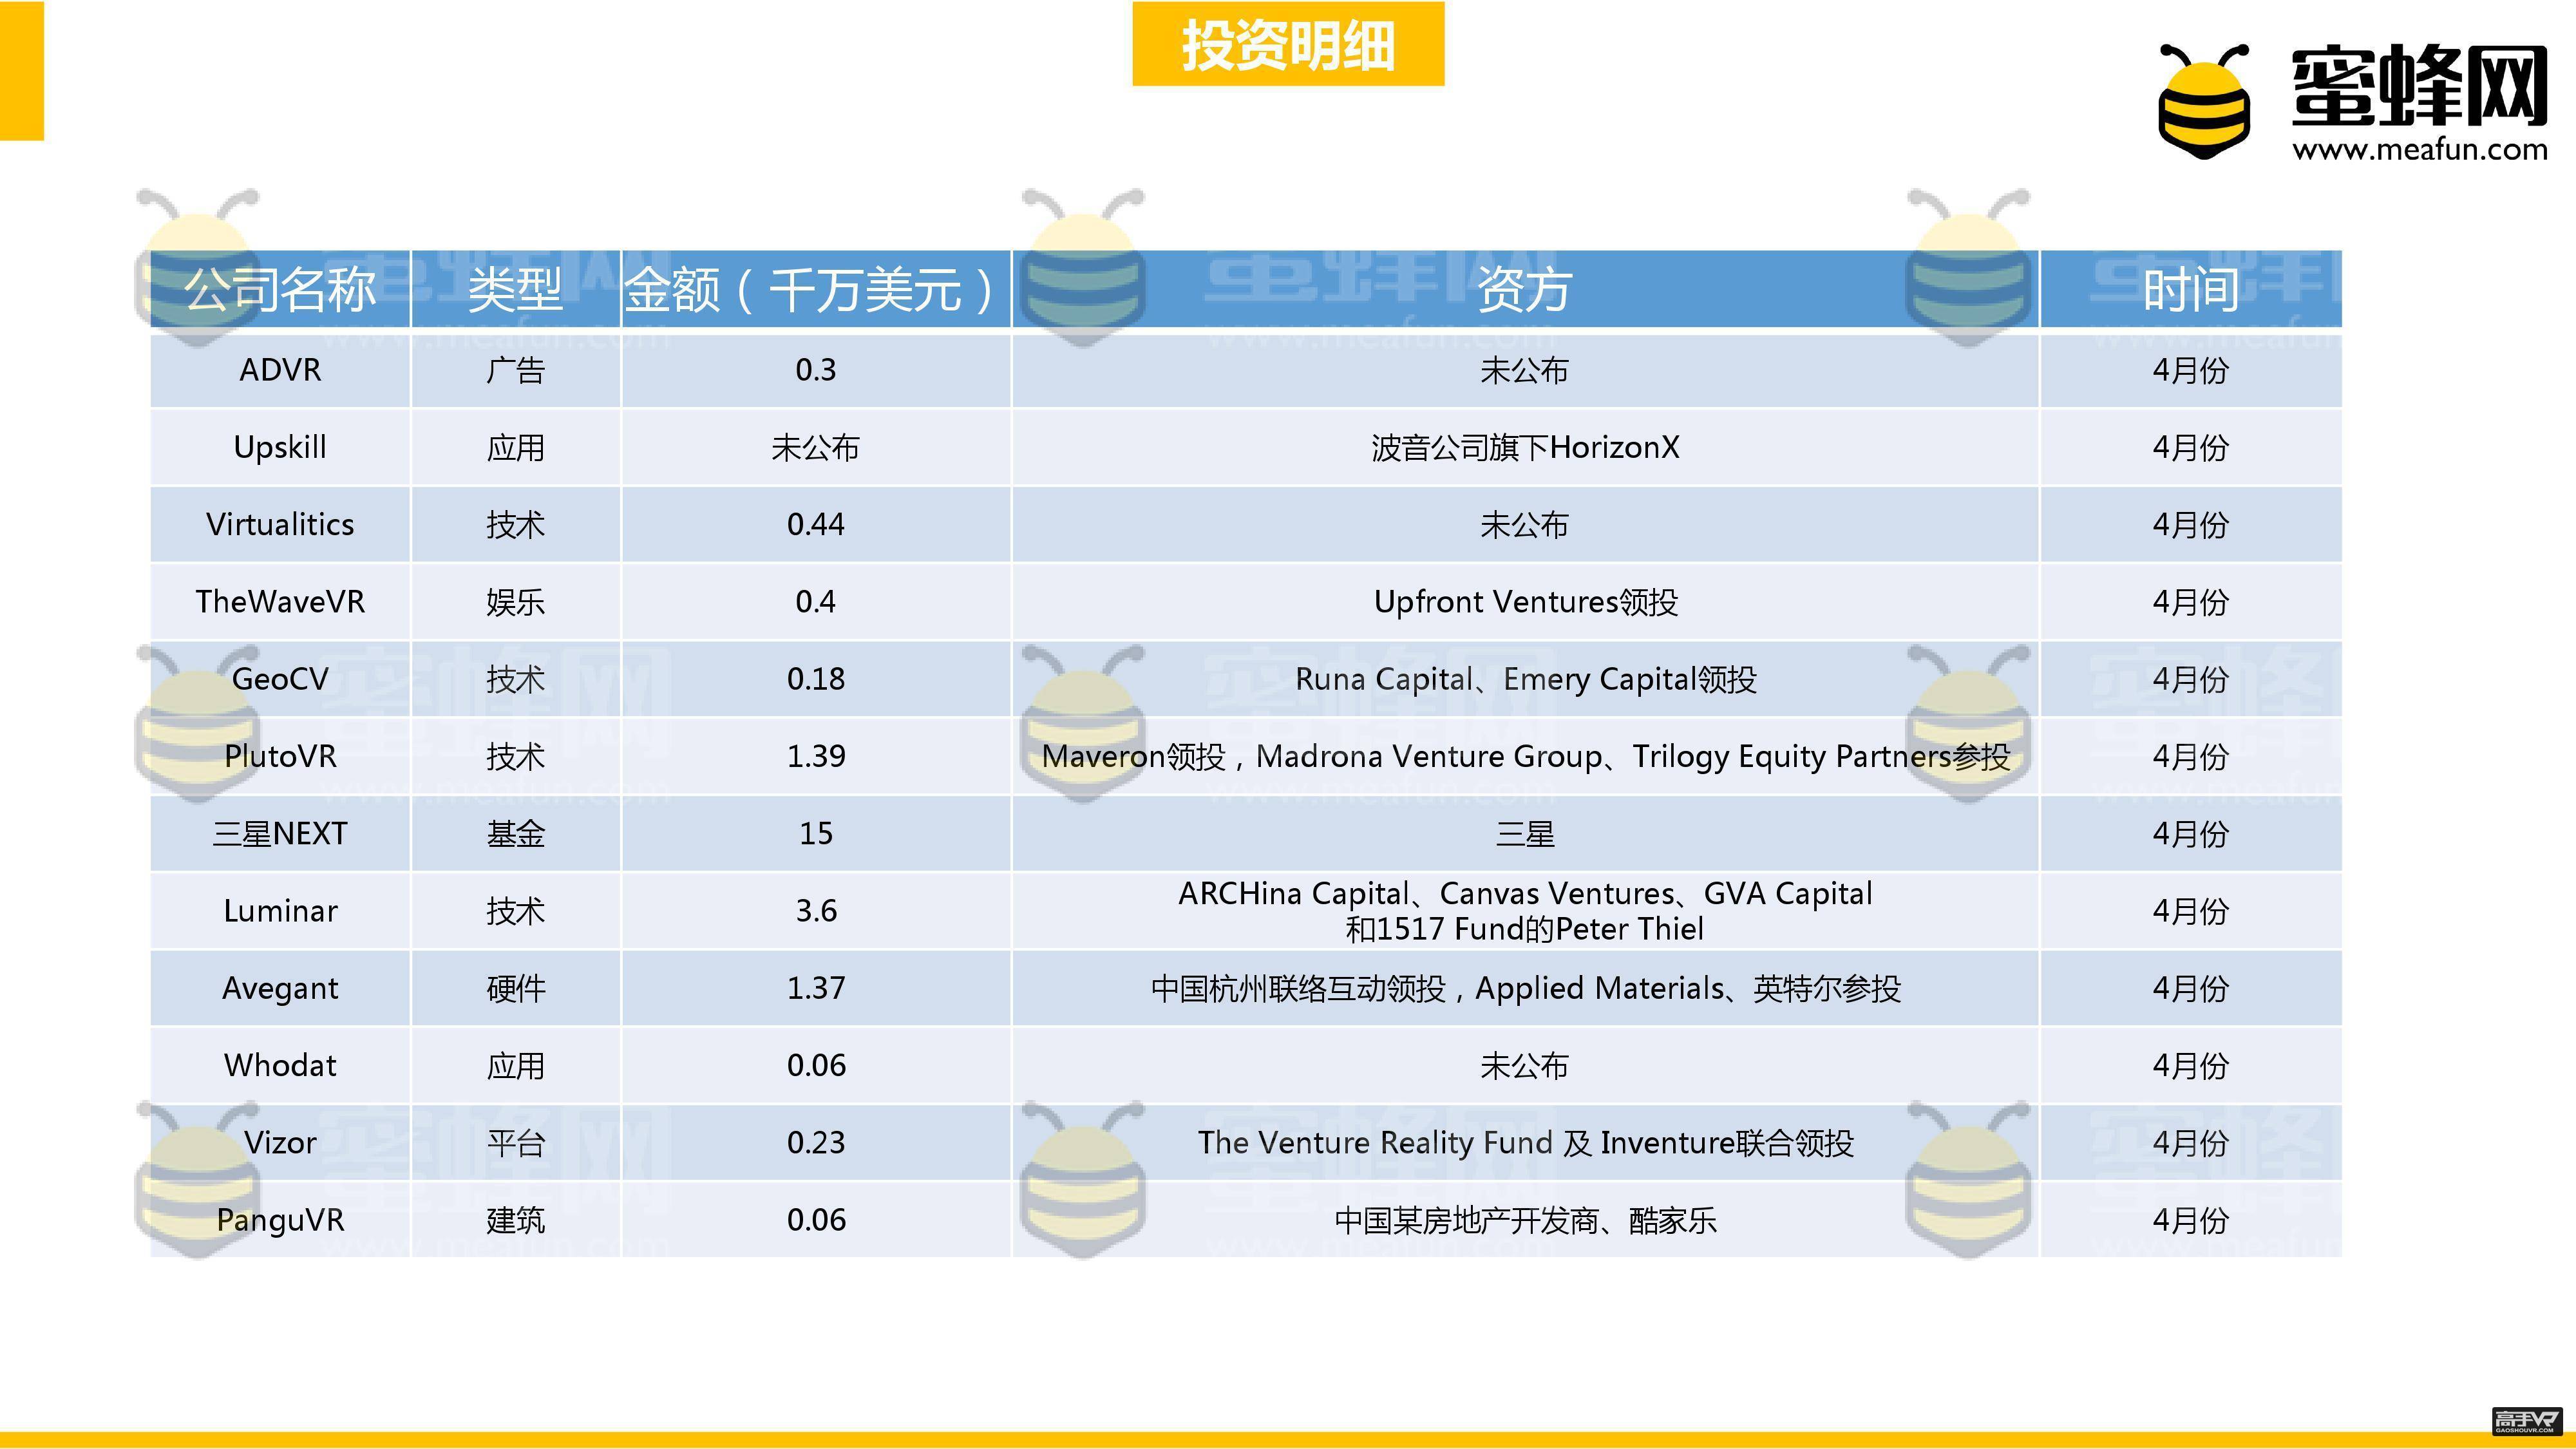The width and height of the screenshot is (2576, 1449).
Task: Click the 平台 type cell for Vizor
Action: click(x=516, y=1142)
